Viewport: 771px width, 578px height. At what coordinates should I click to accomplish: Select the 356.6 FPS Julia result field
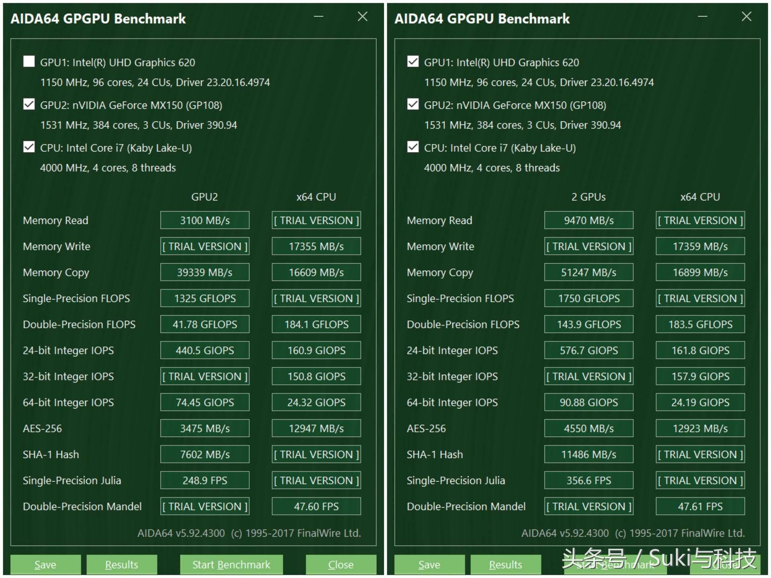(x=589, y=480)
